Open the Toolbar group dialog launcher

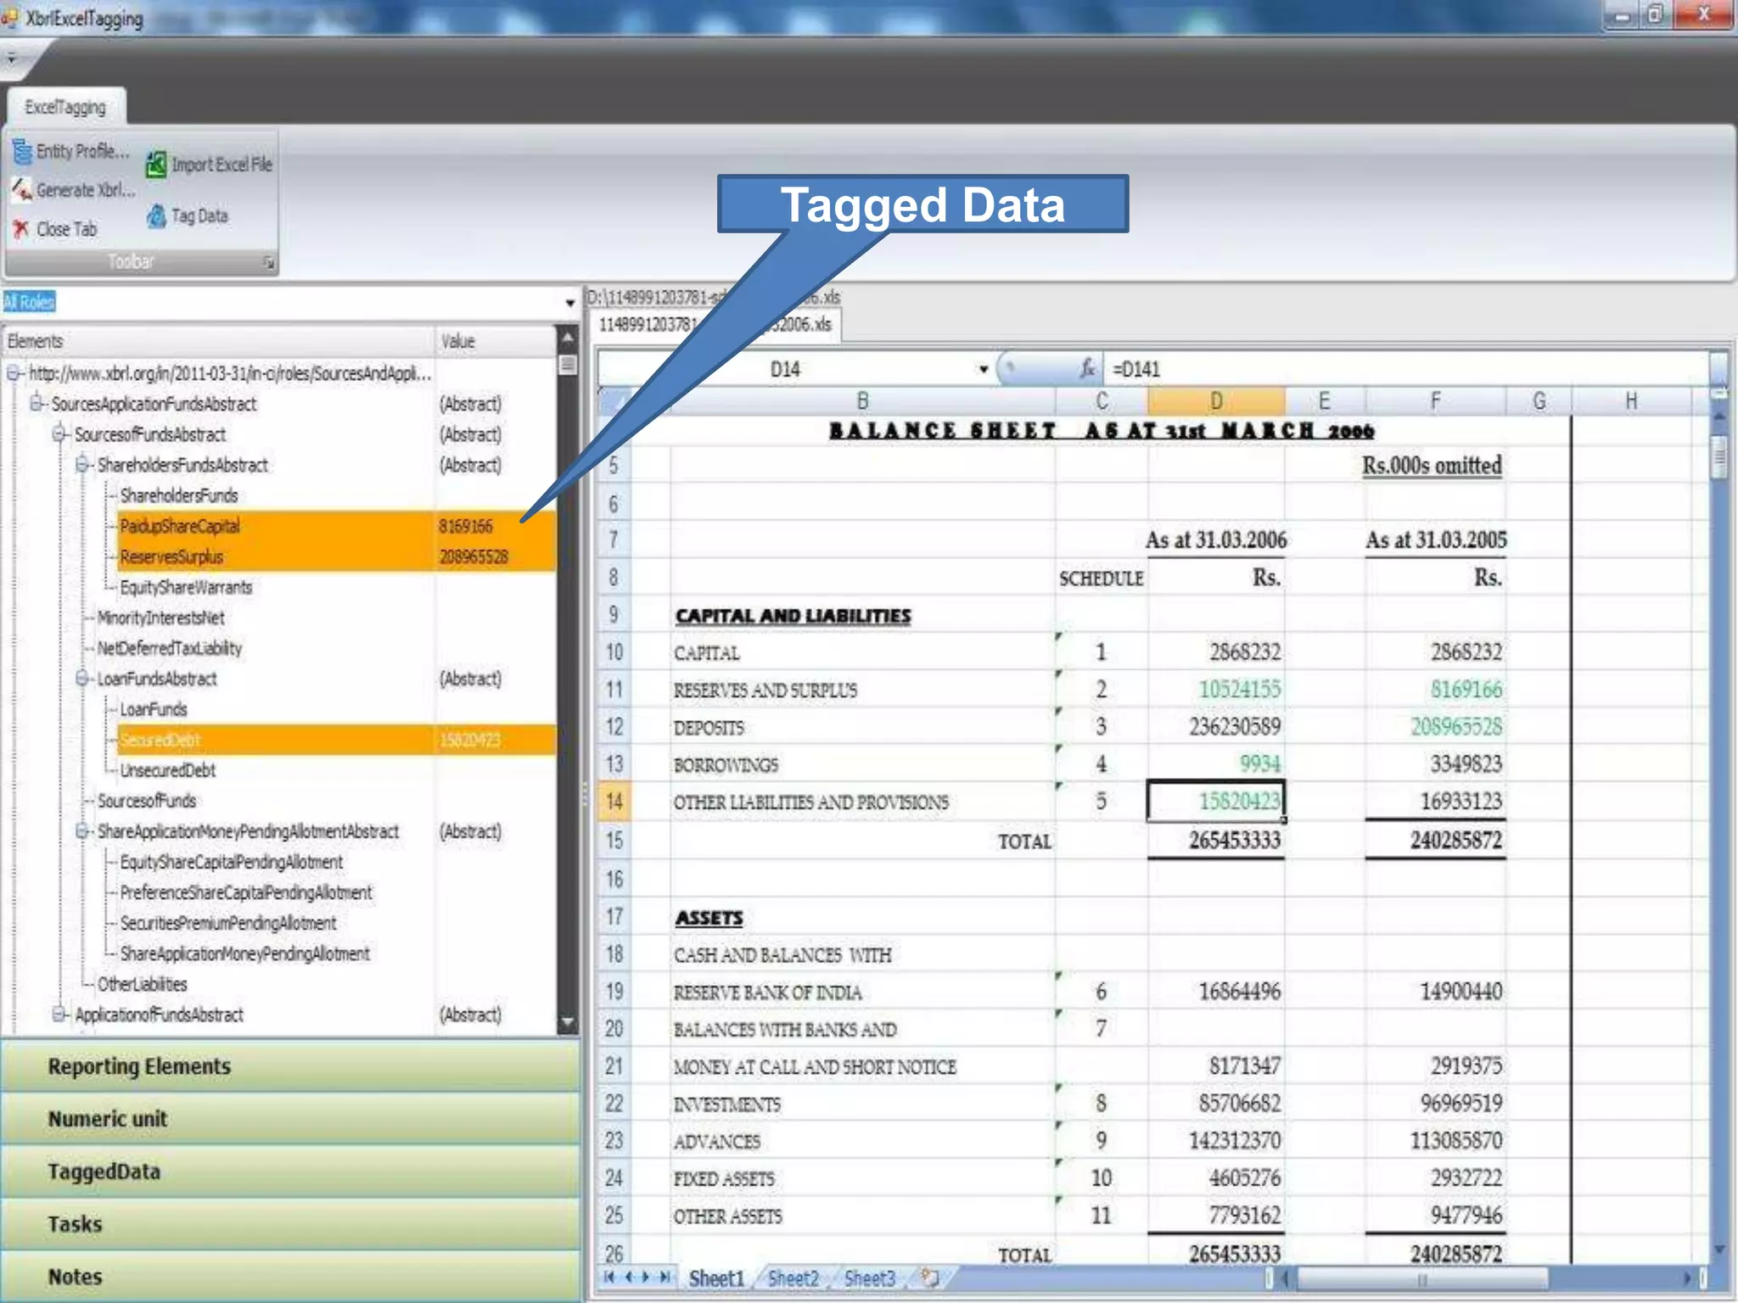[268, 263]
